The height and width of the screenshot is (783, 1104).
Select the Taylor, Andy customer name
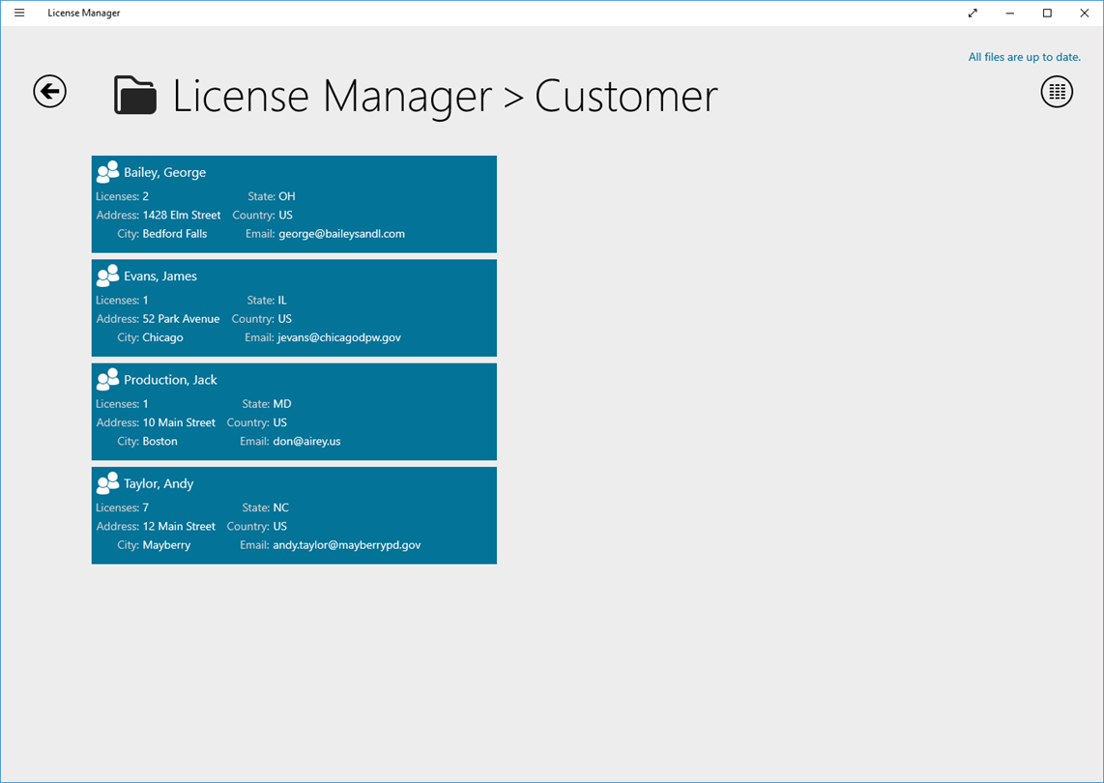click(x=159, y=483)
